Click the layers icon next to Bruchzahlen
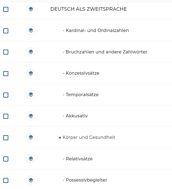Screen dimensions: 172x189 [31, 52]
